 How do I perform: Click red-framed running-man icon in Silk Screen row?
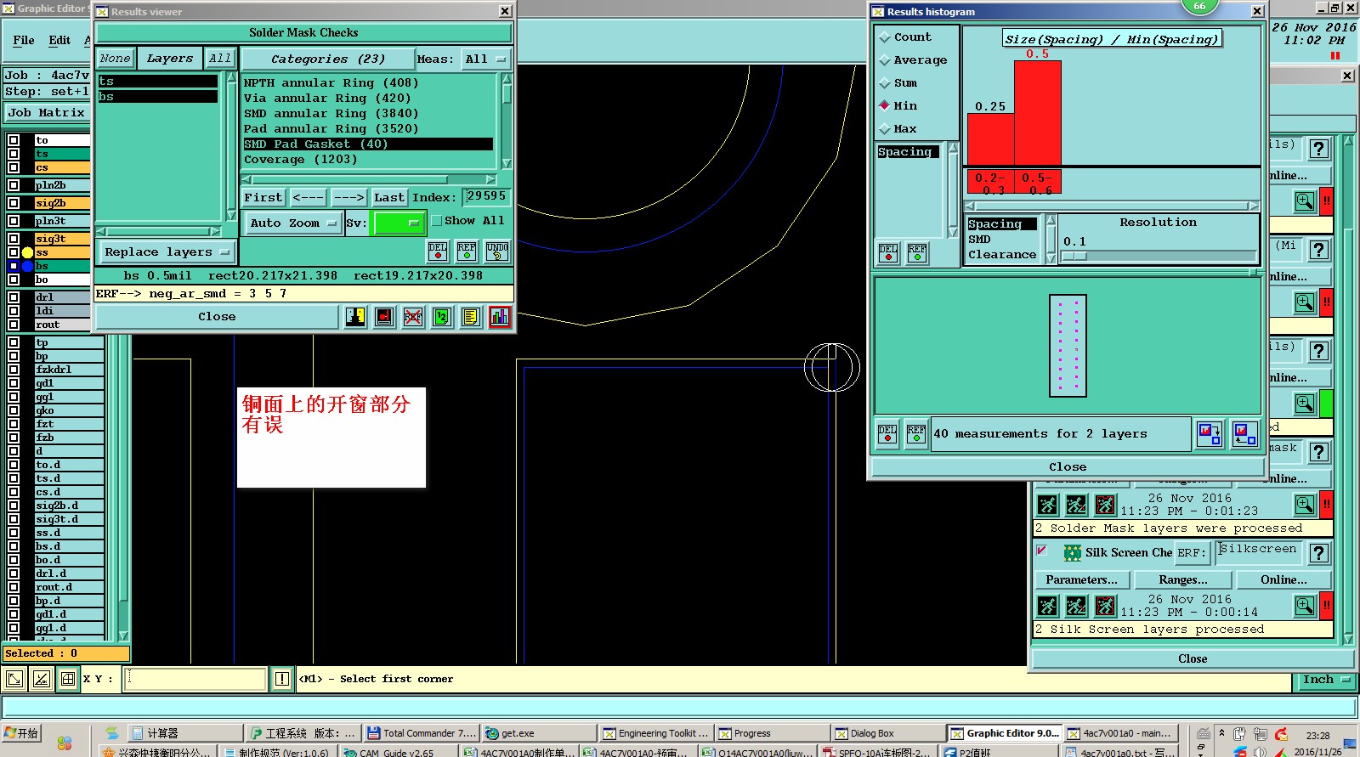point(1105,606)
